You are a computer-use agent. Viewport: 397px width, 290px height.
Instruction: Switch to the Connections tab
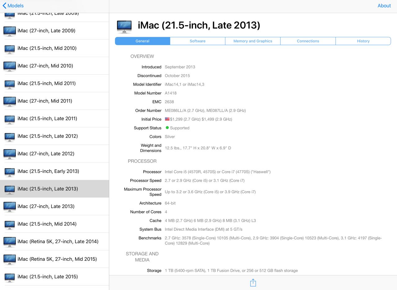308,41
